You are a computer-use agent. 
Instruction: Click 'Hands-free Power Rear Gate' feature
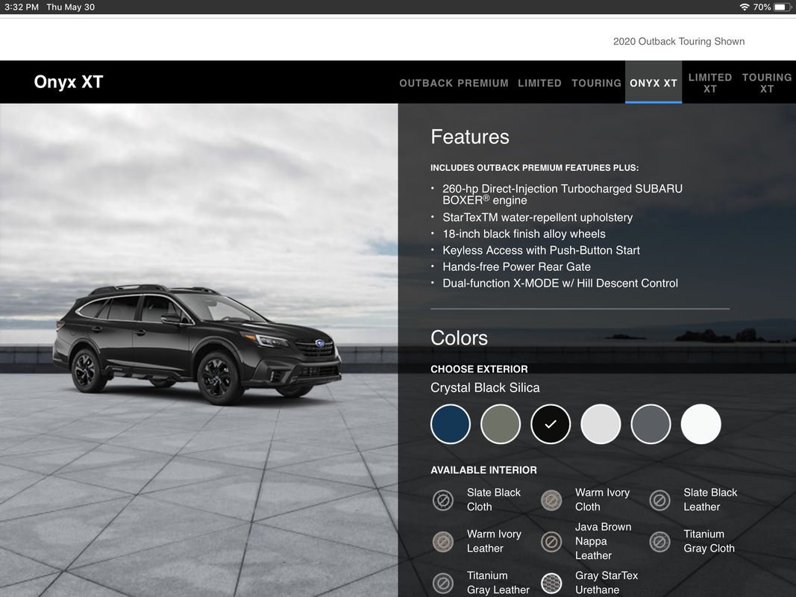(516, 267)
